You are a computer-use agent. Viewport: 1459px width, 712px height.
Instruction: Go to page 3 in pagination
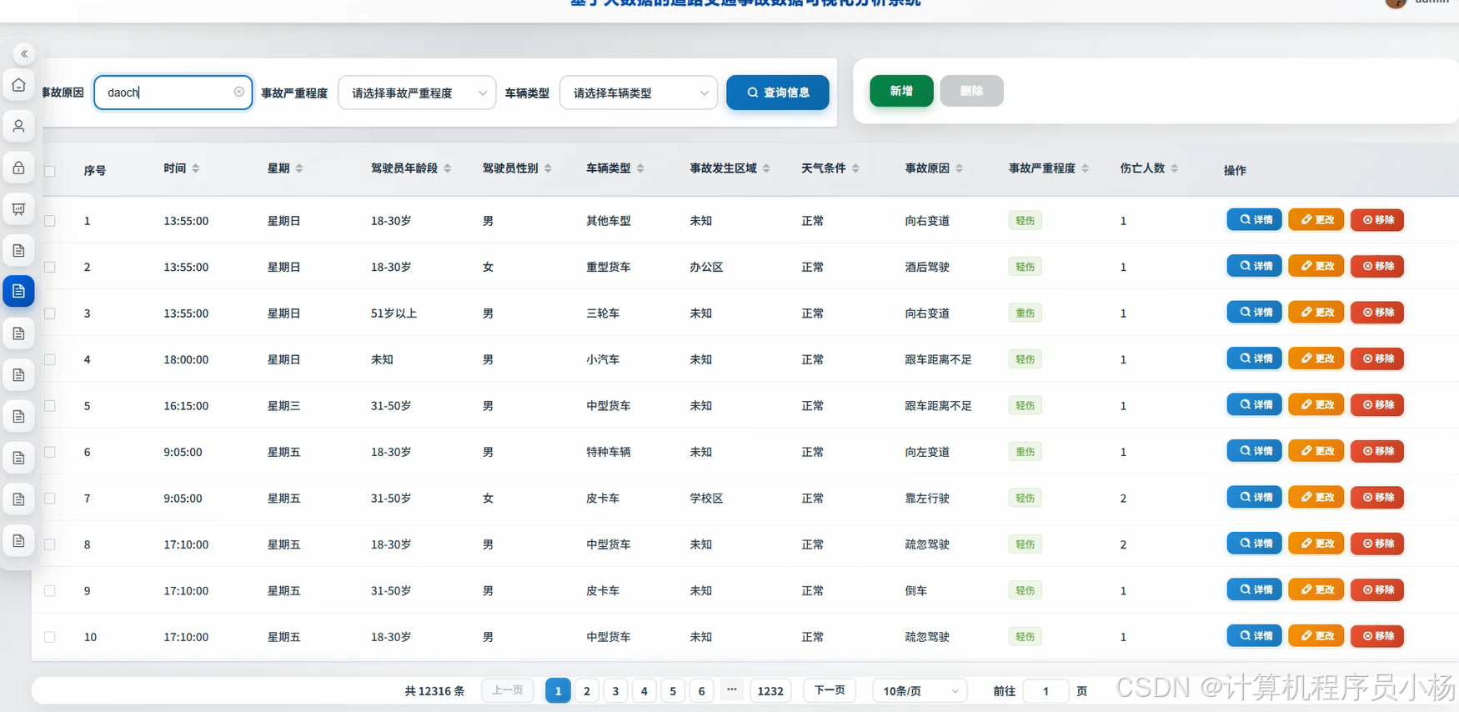pos(615,691)
